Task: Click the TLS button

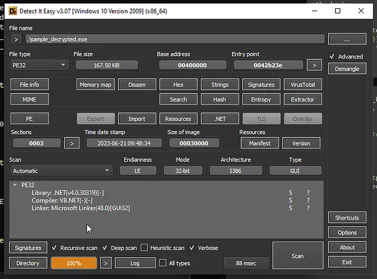Action: 261,119
